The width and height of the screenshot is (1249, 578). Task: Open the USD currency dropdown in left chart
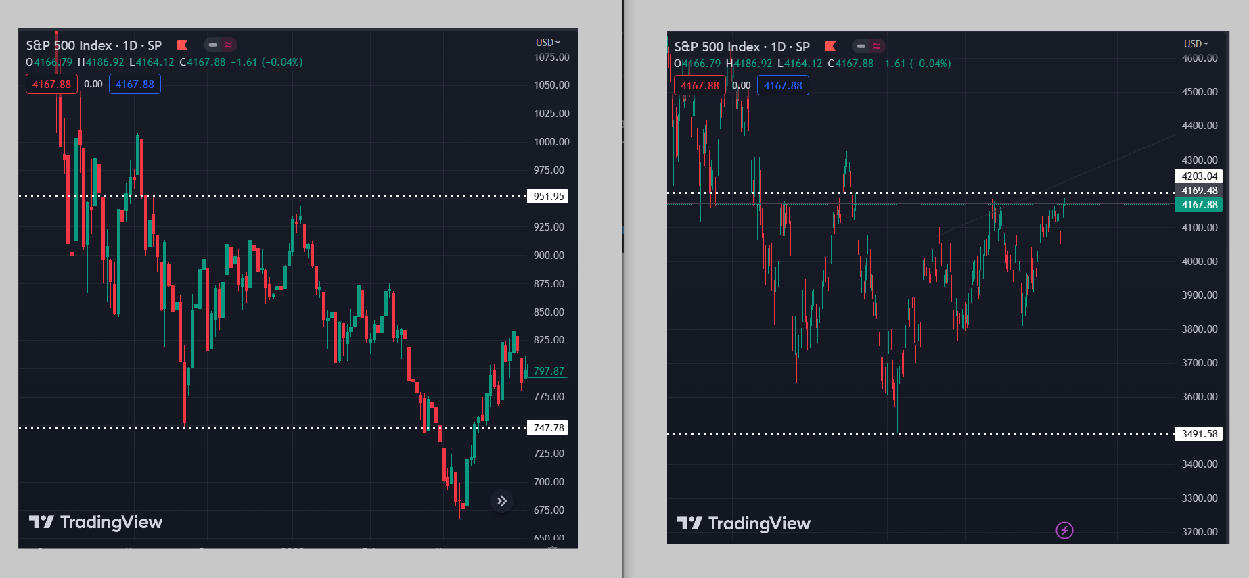(x=547, y=43)
